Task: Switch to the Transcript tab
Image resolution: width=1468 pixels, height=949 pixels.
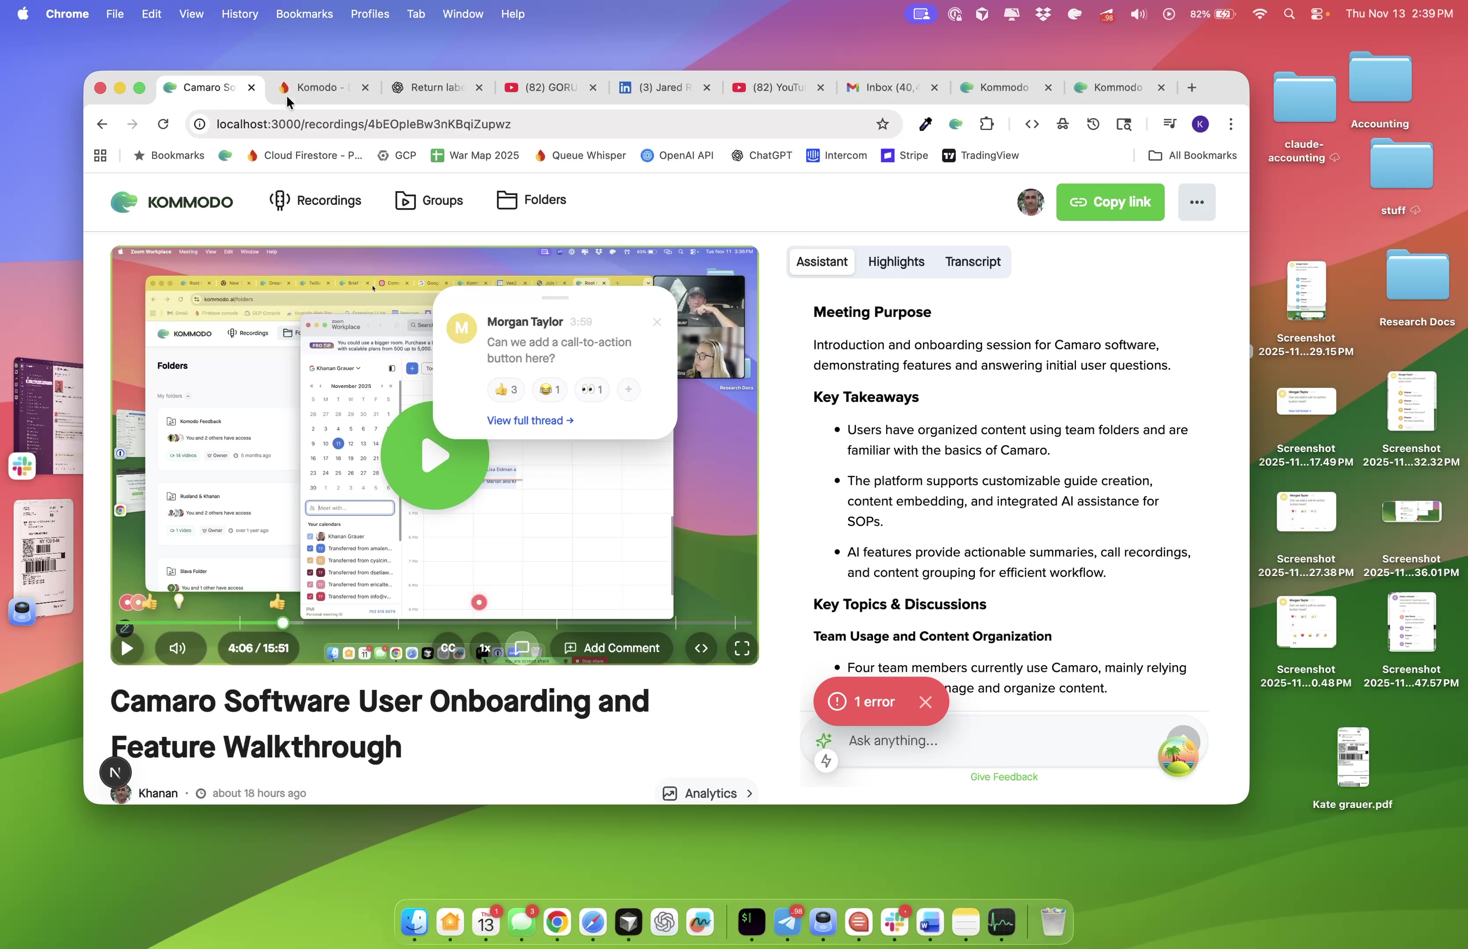Action: 973,262
